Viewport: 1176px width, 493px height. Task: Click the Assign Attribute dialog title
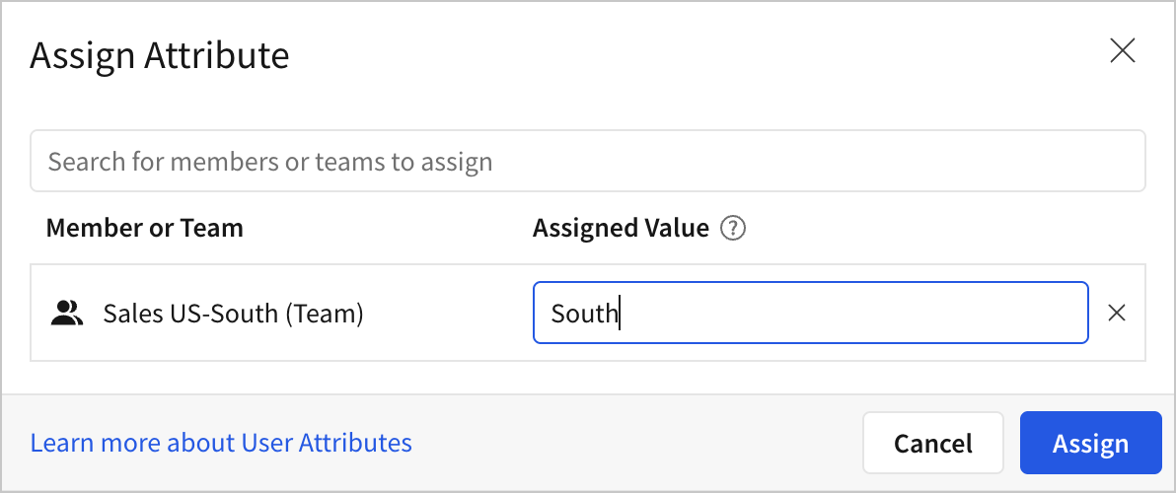(x=160, y=55)
